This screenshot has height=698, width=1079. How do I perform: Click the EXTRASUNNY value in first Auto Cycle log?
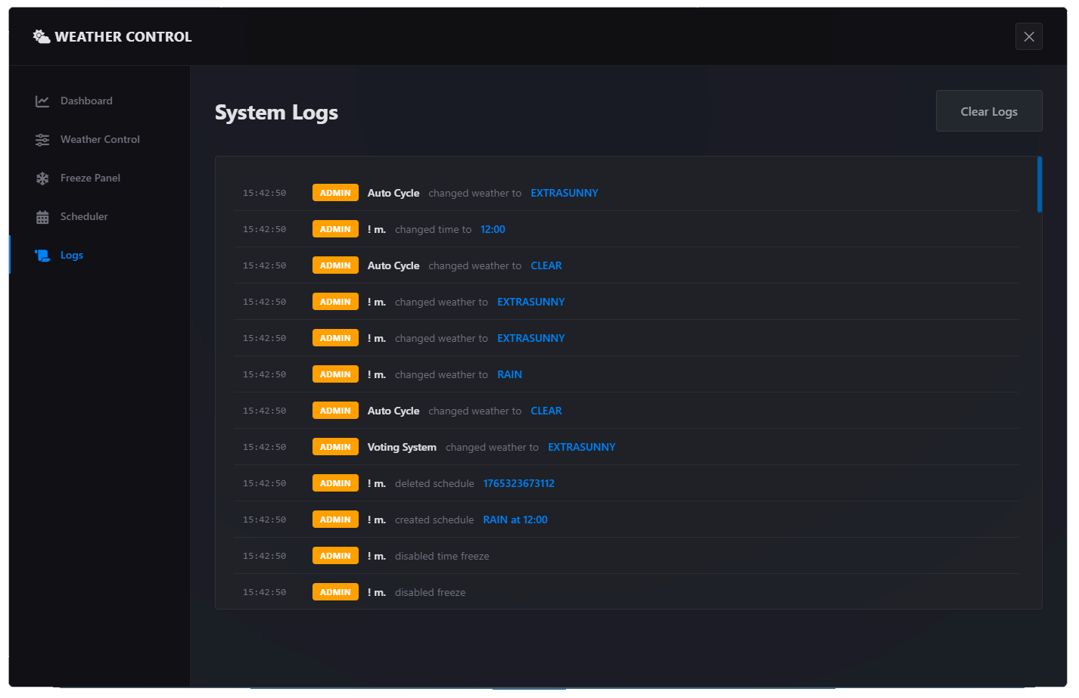click(564, 193)
